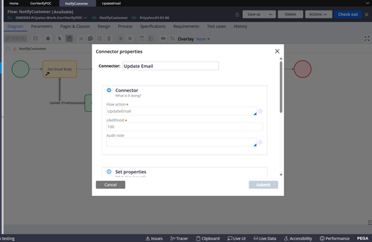Open the Design tab

pyautogui.click(x=104, y=26)
